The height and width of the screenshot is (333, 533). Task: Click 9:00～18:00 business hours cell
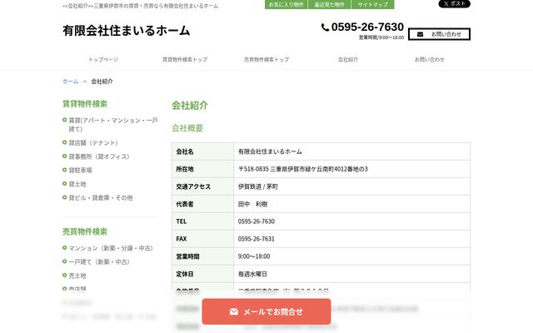(x=352, y=256)
